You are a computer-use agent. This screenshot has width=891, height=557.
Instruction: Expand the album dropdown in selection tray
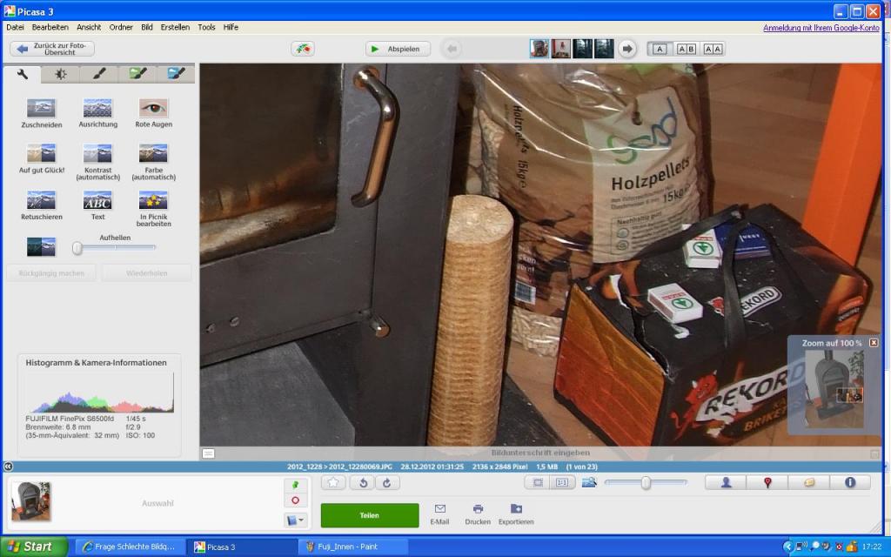point(295,520)
